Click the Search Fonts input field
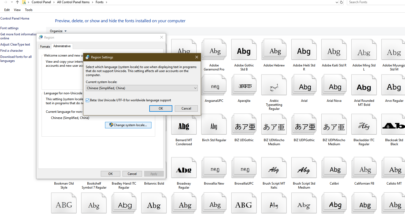 (x=376, y=2)
